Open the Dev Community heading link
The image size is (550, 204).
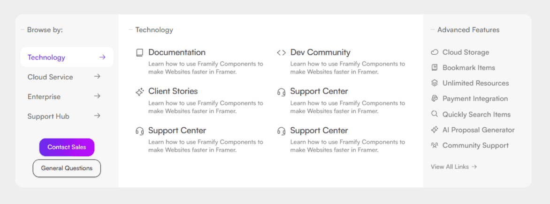click(320, 52)
